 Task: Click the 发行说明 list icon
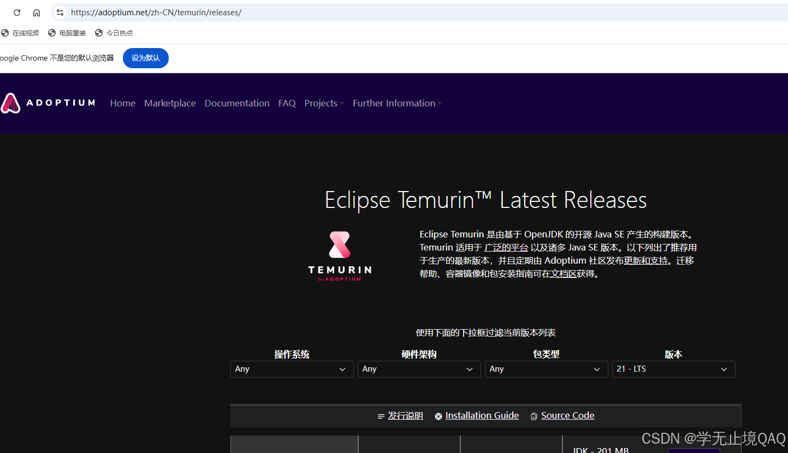(x=381, y=416)
